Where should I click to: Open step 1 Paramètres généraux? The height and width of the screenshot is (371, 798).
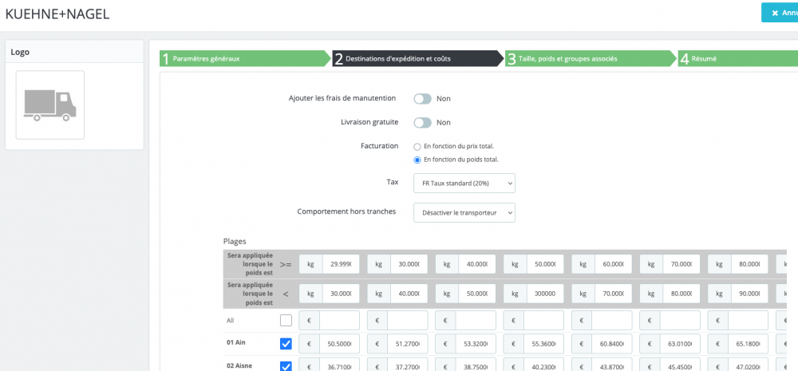(x=245, y=58)
